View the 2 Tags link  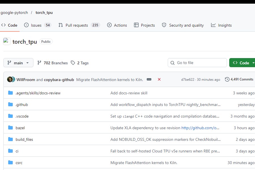pos(80,63)
